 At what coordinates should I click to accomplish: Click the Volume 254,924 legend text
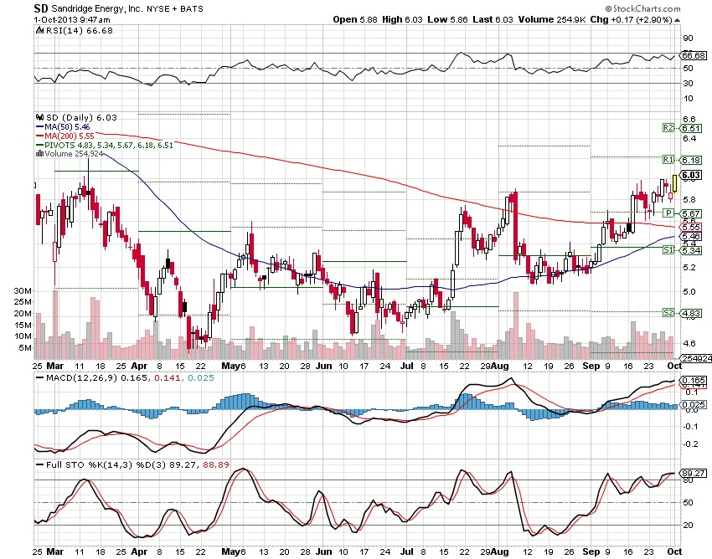point(74,154)
